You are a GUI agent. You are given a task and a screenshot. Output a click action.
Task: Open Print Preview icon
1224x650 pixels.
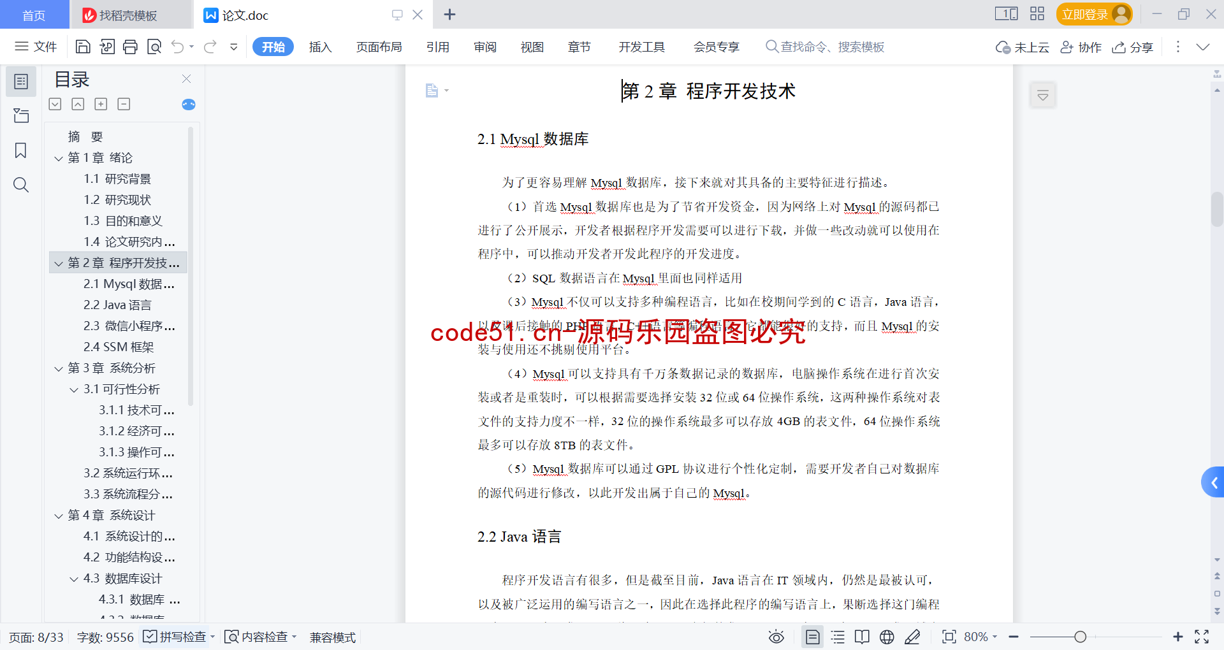pyautogui.click(x=154, y=47)
